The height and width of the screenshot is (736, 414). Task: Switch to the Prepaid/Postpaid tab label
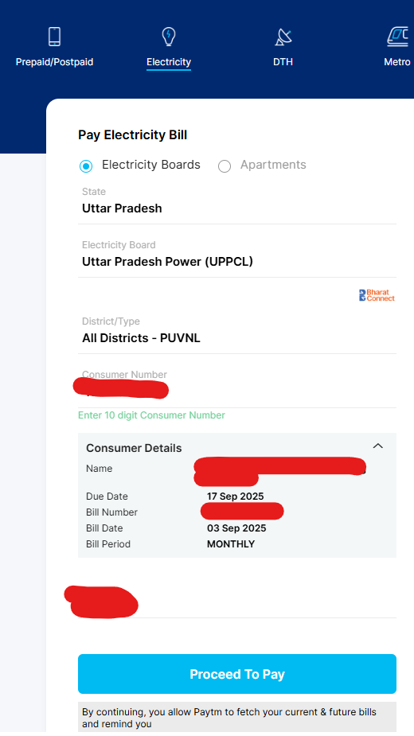click(54, 62)
